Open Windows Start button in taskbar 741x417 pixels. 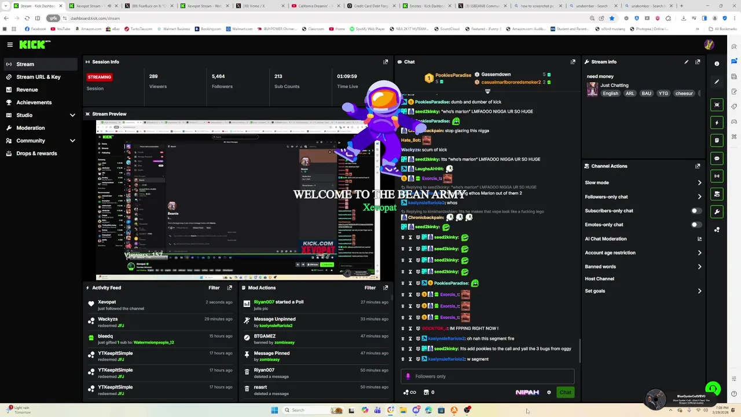coord(274,410)
